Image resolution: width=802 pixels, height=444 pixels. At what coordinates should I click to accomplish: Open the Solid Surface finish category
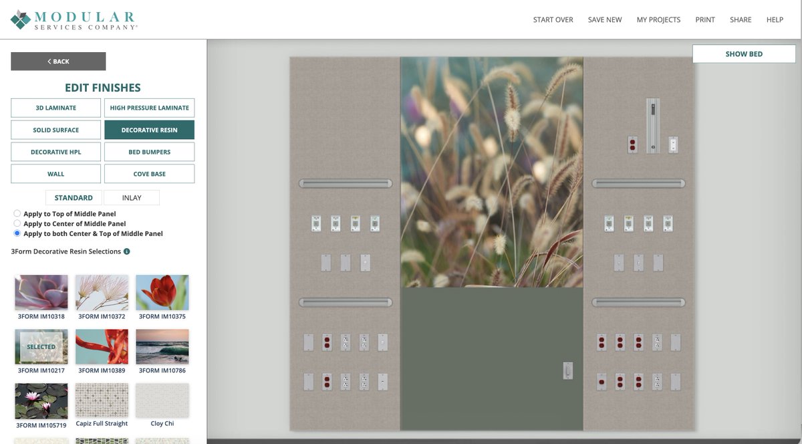pos(56,130)
